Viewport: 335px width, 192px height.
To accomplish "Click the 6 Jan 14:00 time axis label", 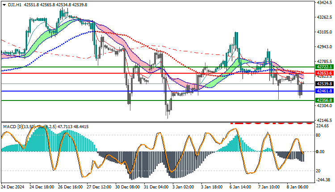I will coord(241,187).
